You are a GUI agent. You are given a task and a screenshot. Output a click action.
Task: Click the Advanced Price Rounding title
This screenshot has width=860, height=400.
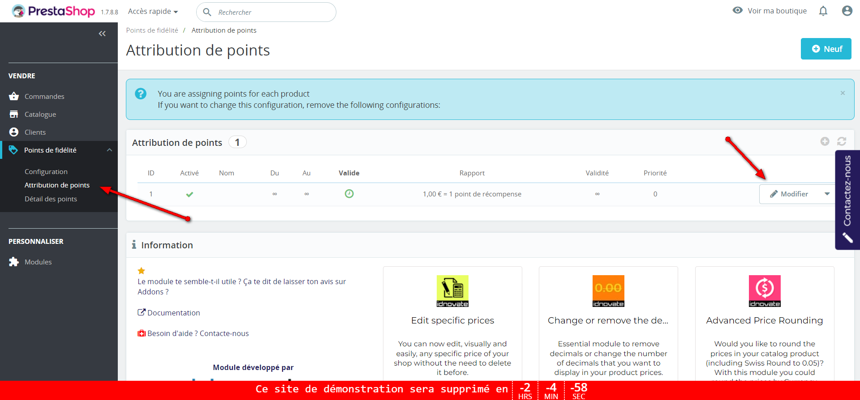pyautogui.click(x=765, y=320)
